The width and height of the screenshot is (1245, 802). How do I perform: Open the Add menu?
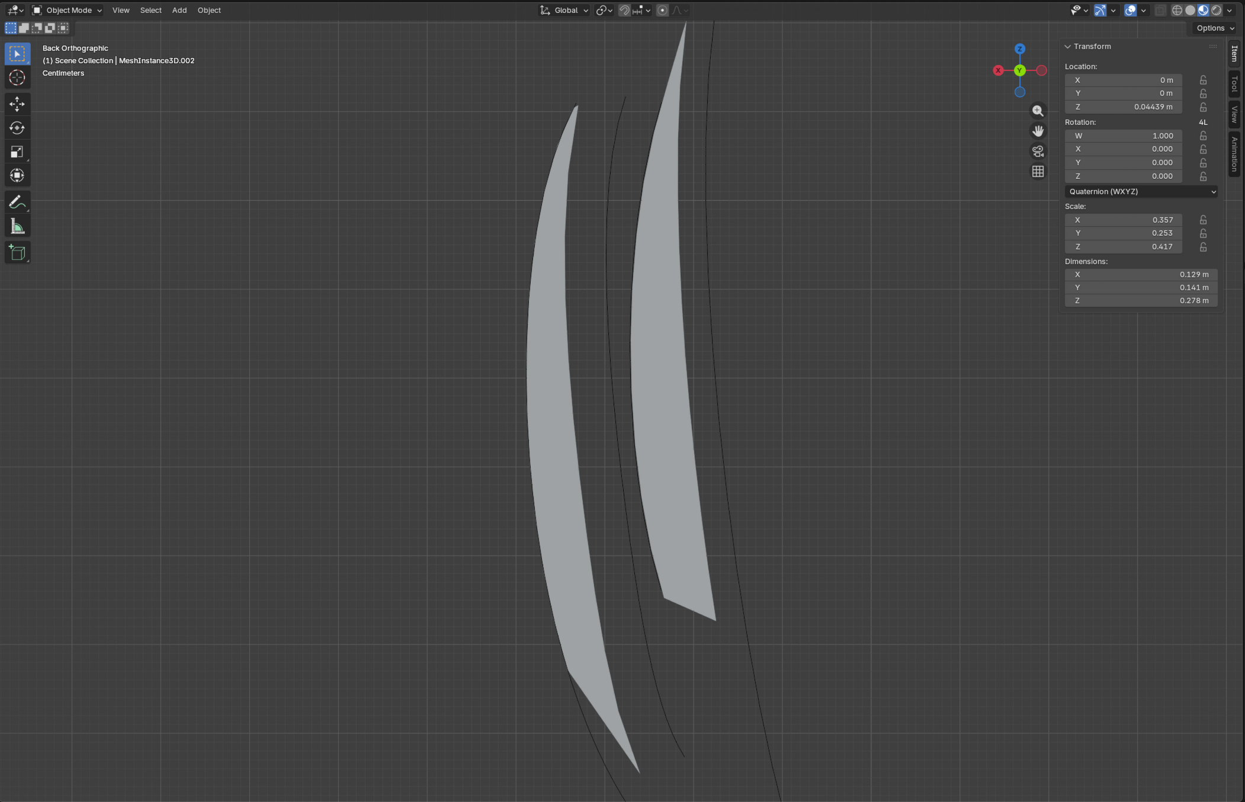point(179,10)
